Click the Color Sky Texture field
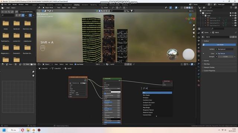Viewport: 238px width, 133px height. [225, 54]
